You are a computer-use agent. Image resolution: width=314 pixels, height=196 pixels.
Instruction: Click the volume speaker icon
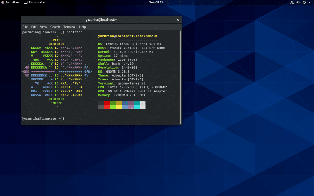click(x=298, y=3)
